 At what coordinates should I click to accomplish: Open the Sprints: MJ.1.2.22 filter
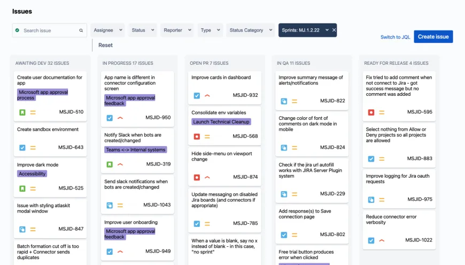[304, 31]
